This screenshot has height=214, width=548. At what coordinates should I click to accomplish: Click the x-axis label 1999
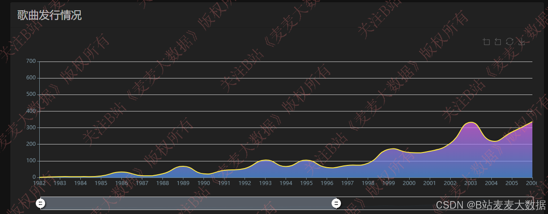388,183
